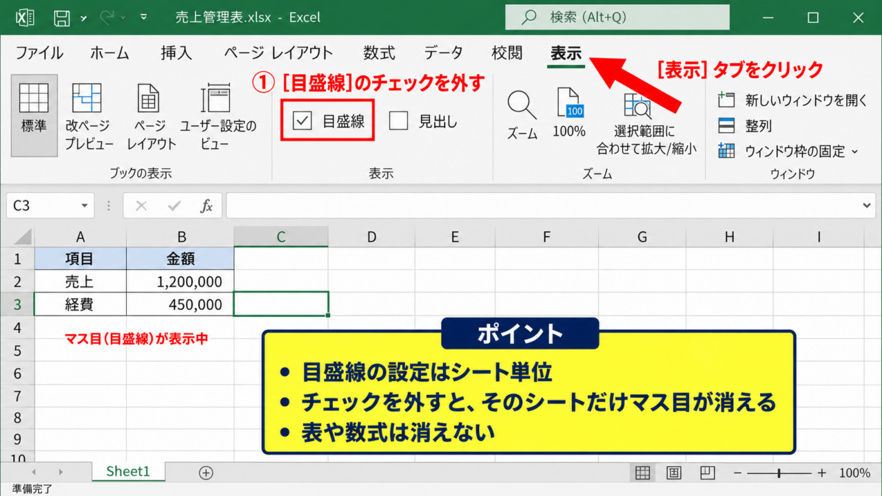Screen dimensions: 882x496
Task: Select status bar normal view icon
Action: tap(642, 473)
